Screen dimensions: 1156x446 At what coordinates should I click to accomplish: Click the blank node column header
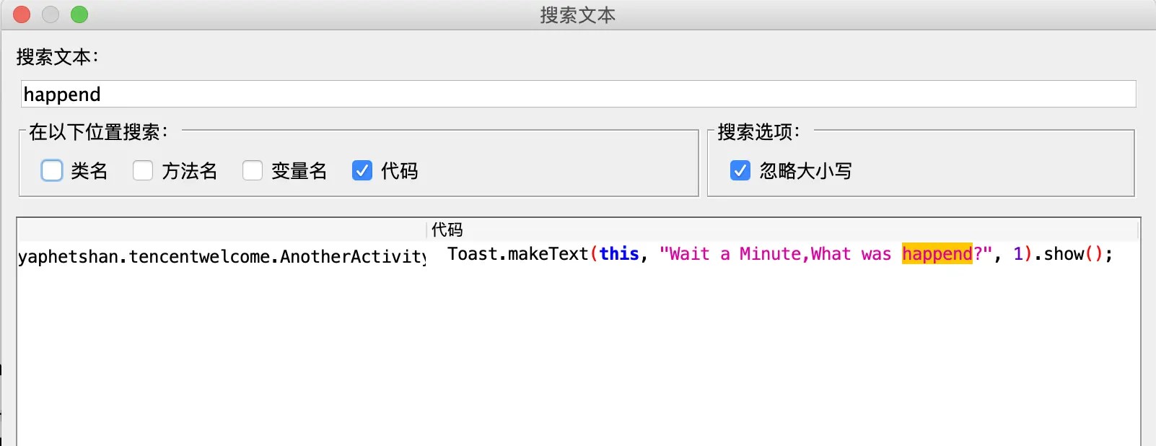click(x=222, y=229)
